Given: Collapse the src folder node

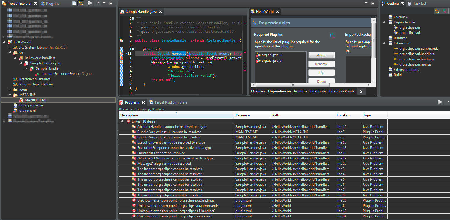Looking at the screenshot, I should 9,53.
